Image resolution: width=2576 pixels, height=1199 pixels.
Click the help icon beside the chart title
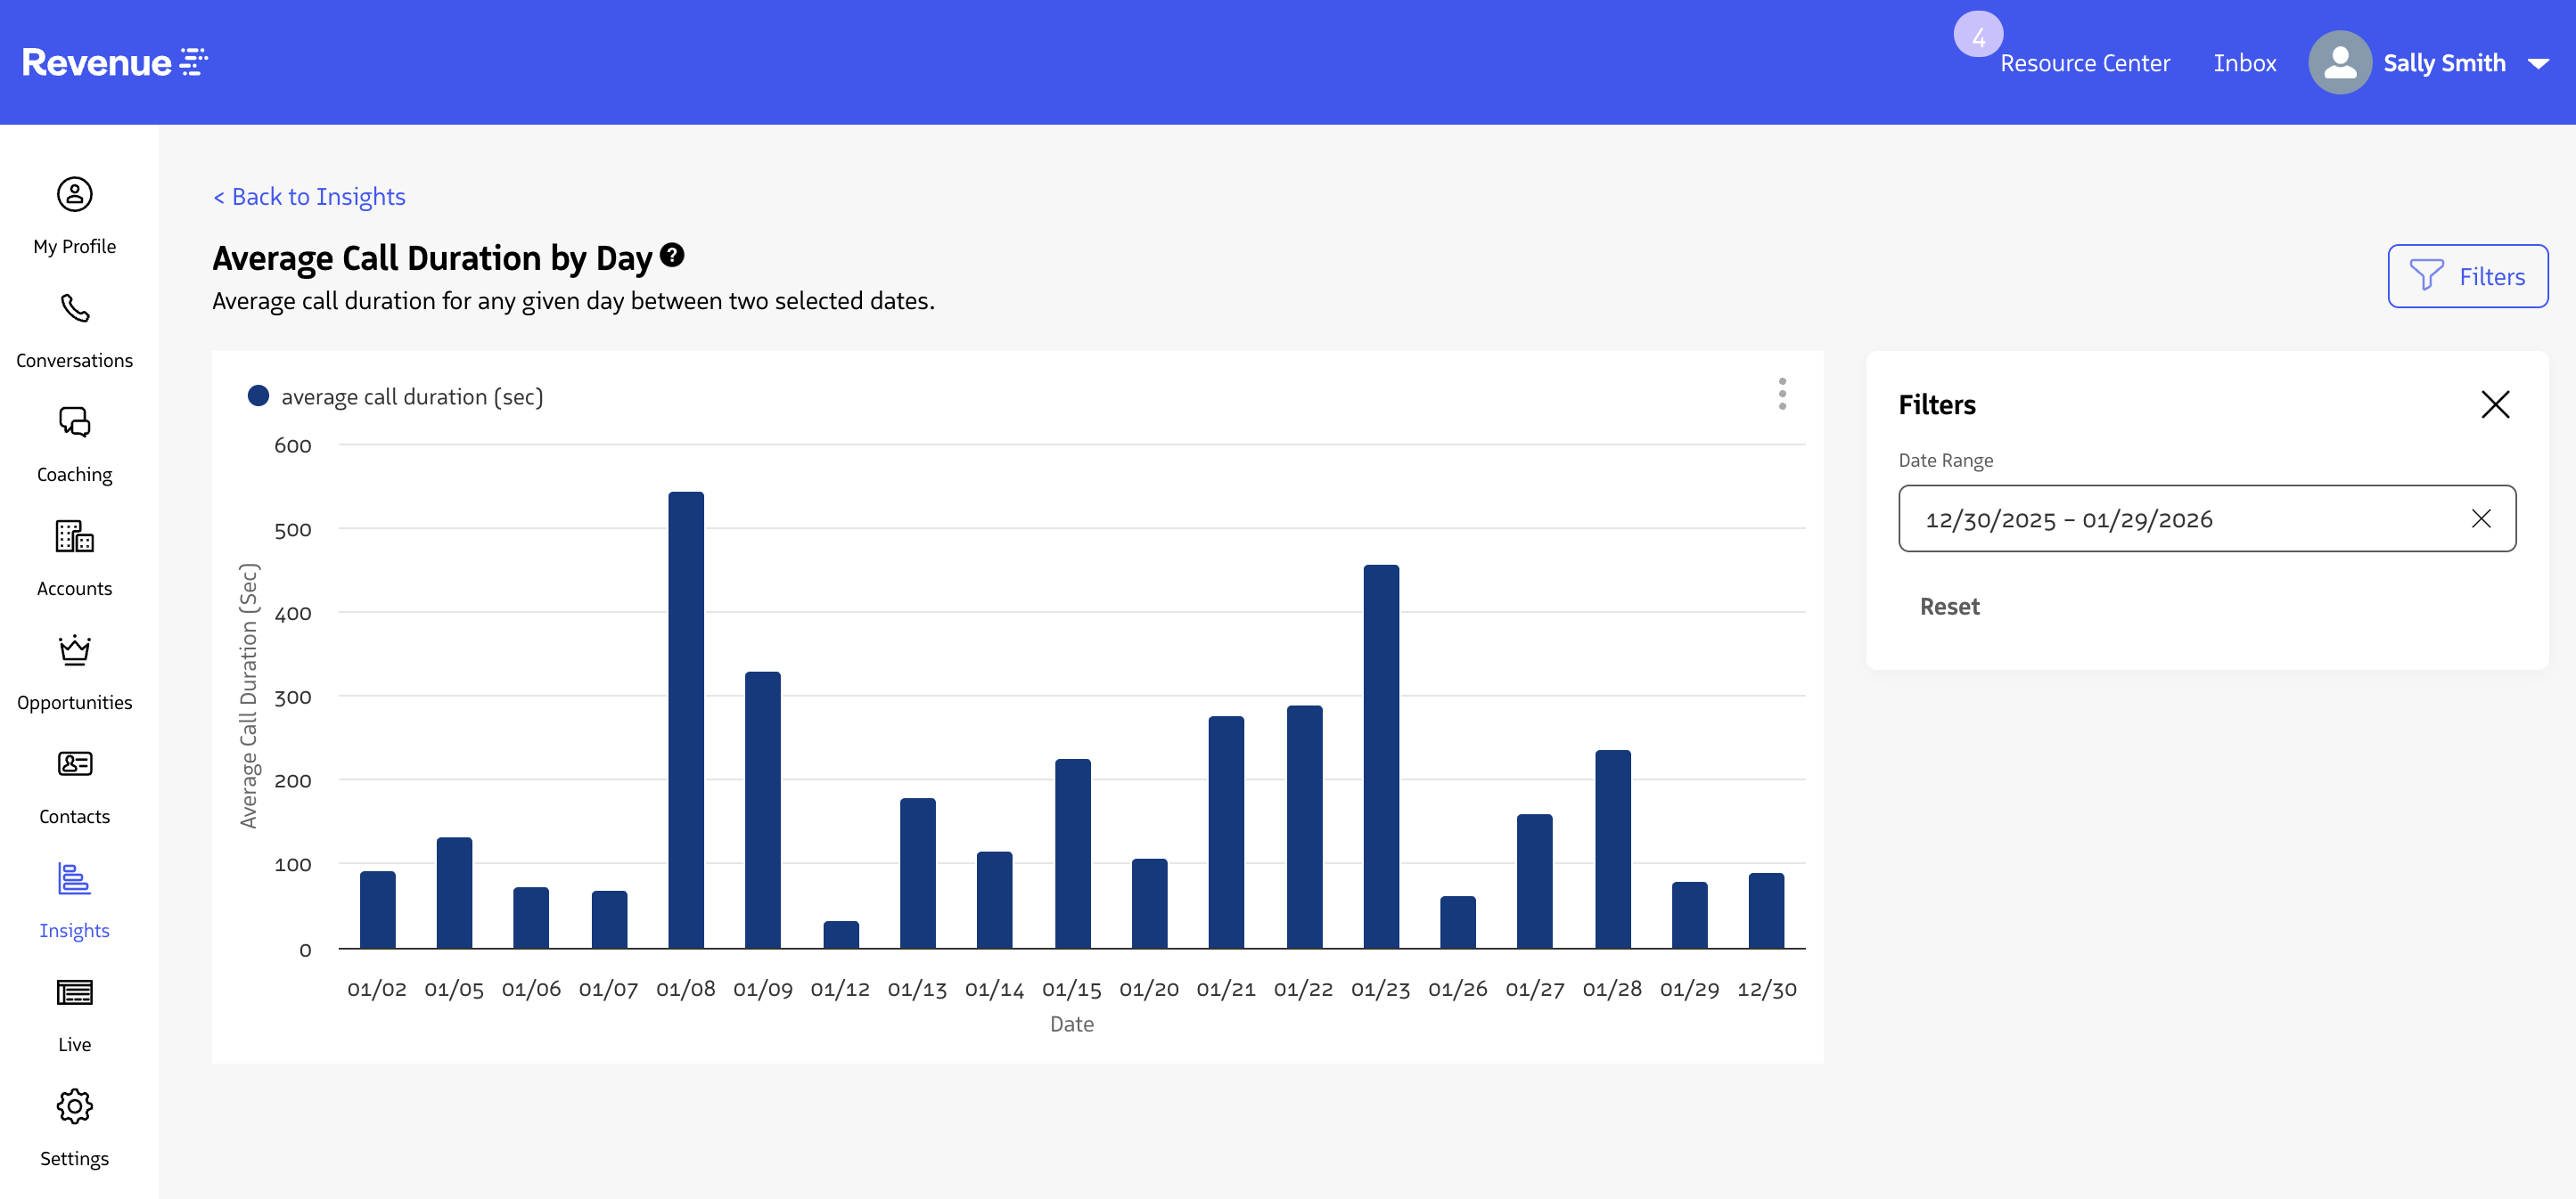[673, 255]
